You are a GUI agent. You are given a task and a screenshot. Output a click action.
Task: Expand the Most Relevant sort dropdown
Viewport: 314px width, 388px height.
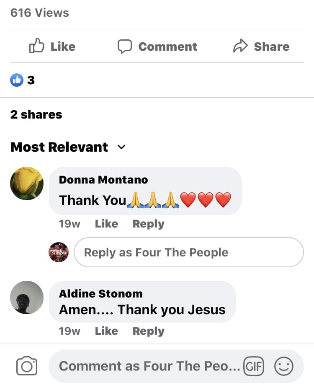click(121, 147)
